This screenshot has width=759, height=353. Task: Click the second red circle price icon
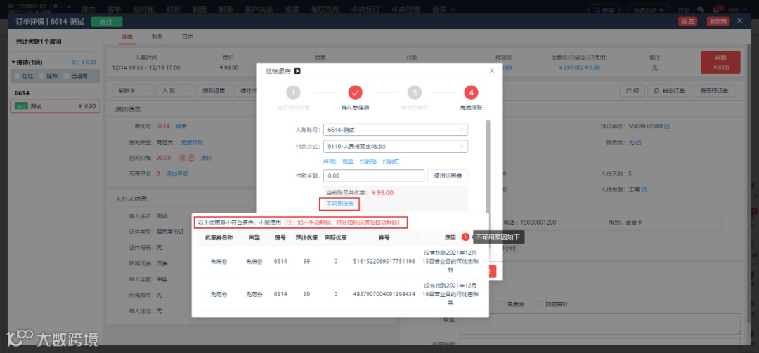coord(191,158)
